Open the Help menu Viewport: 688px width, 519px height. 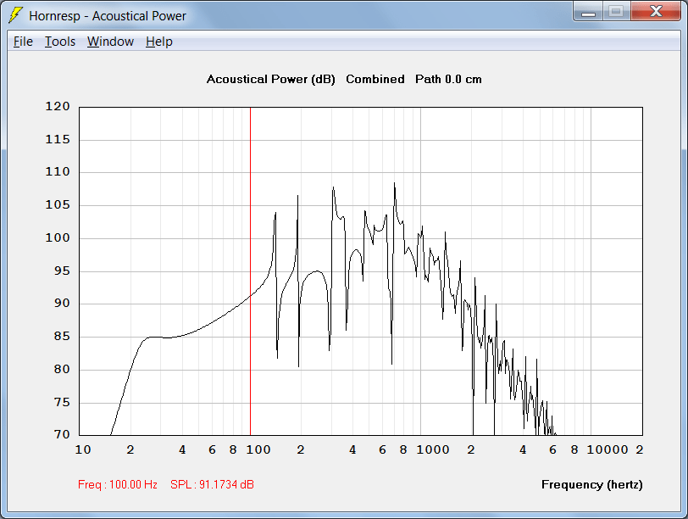coord(158,42)
